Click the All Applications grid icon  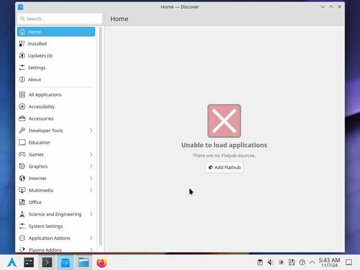22,95
